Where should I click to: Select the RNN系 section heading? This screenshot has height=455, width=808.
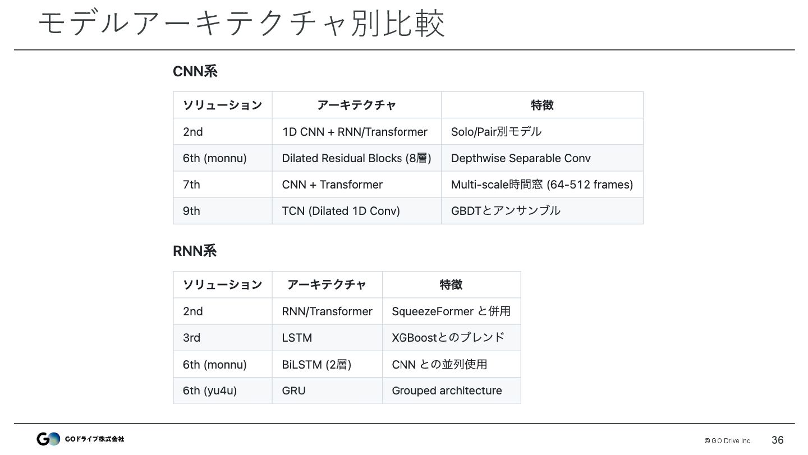point(195,251)
